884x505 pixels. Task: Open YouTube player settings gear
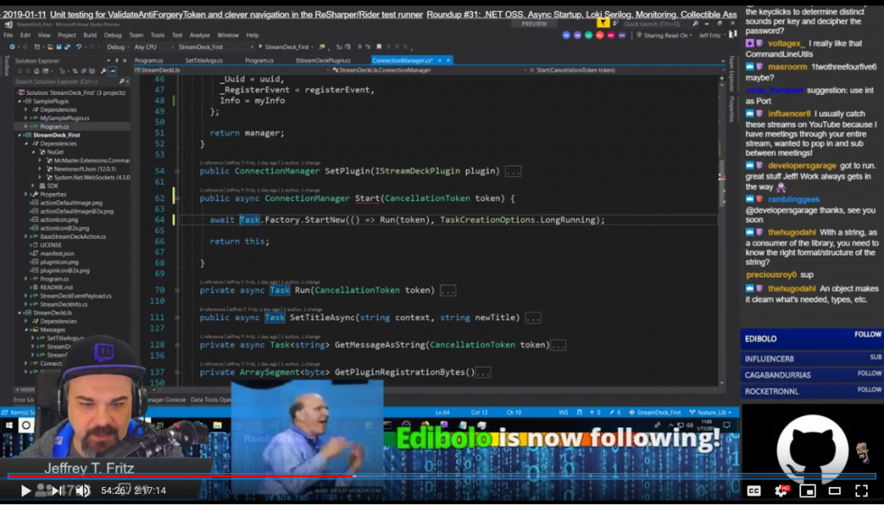[x=781, y=491]
